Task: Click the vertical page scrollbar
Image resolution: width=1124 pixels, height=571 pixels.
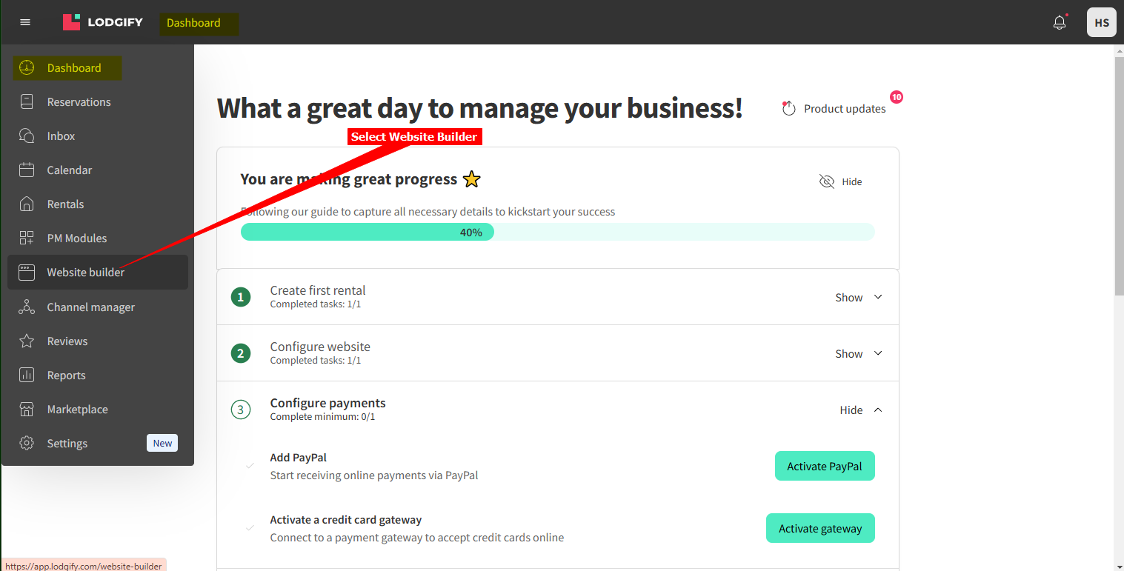Action: pyautogui.click(x=1119, y=175)
